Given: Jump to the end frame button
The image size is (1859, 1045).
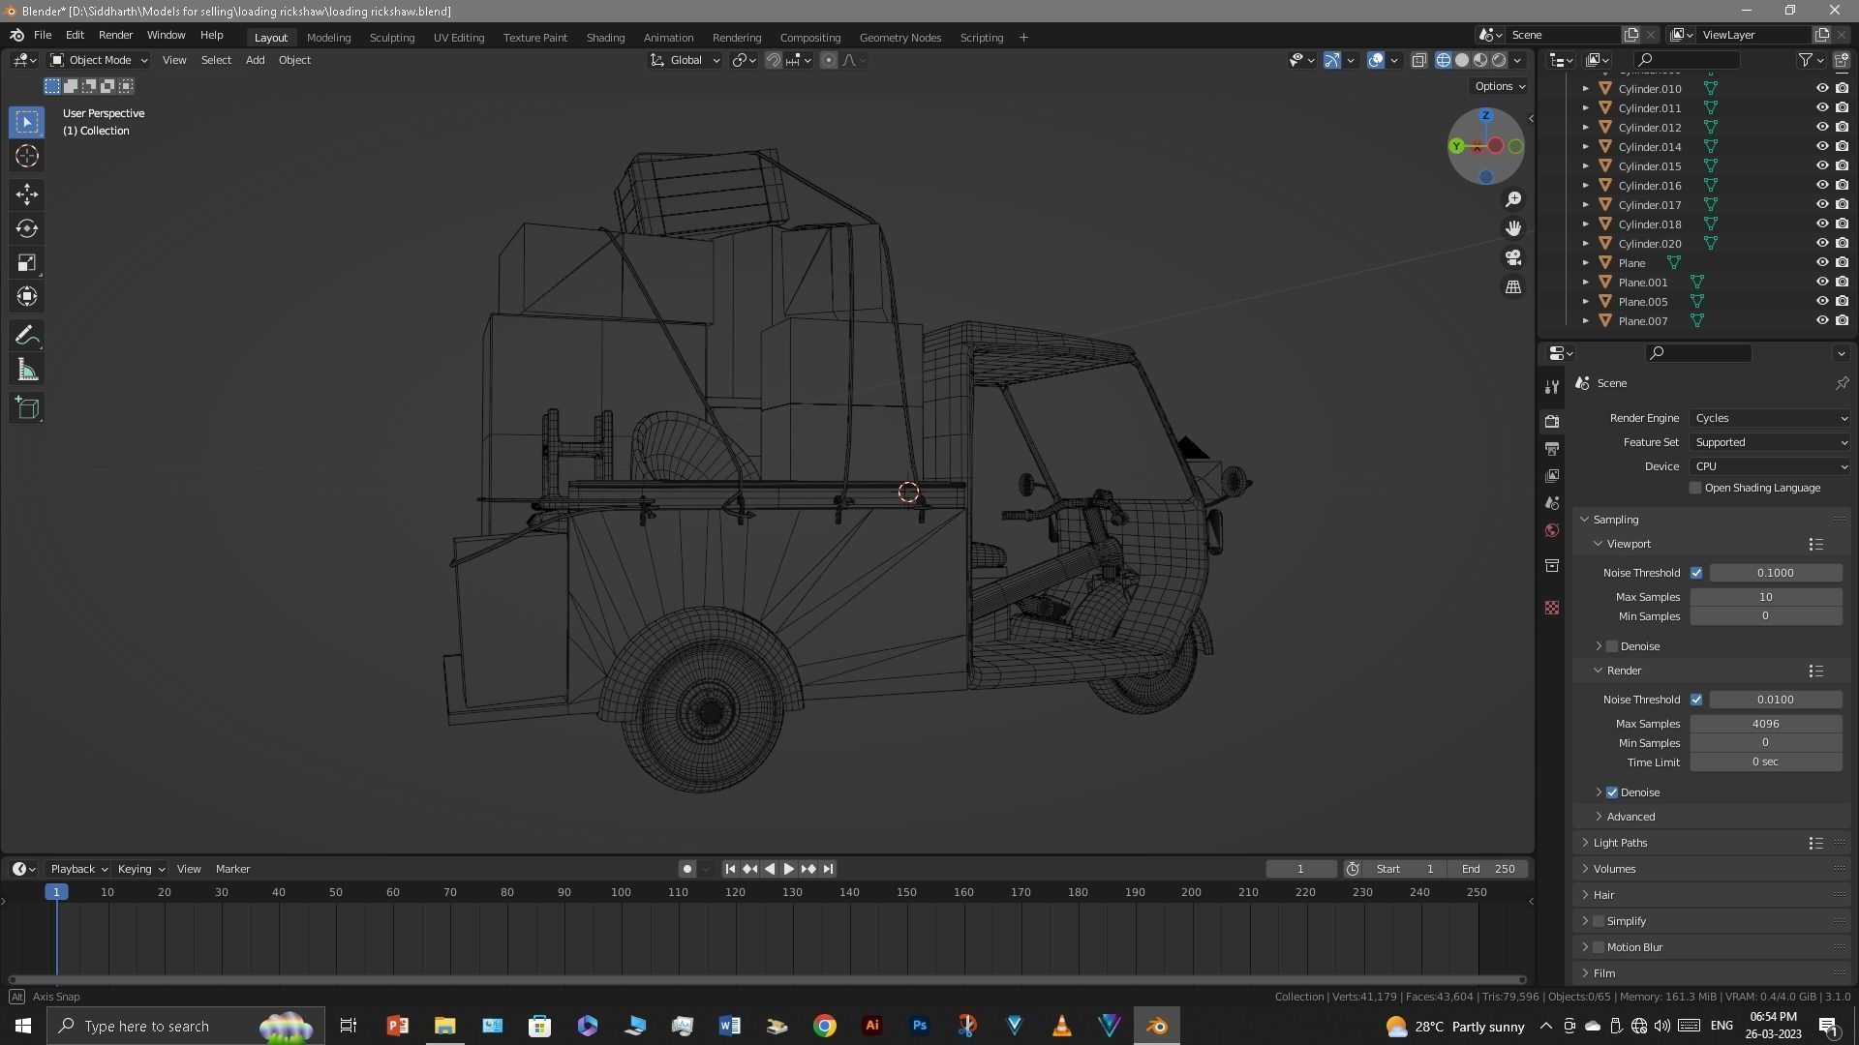Looking at the screenshot, I should coord(828,869).
